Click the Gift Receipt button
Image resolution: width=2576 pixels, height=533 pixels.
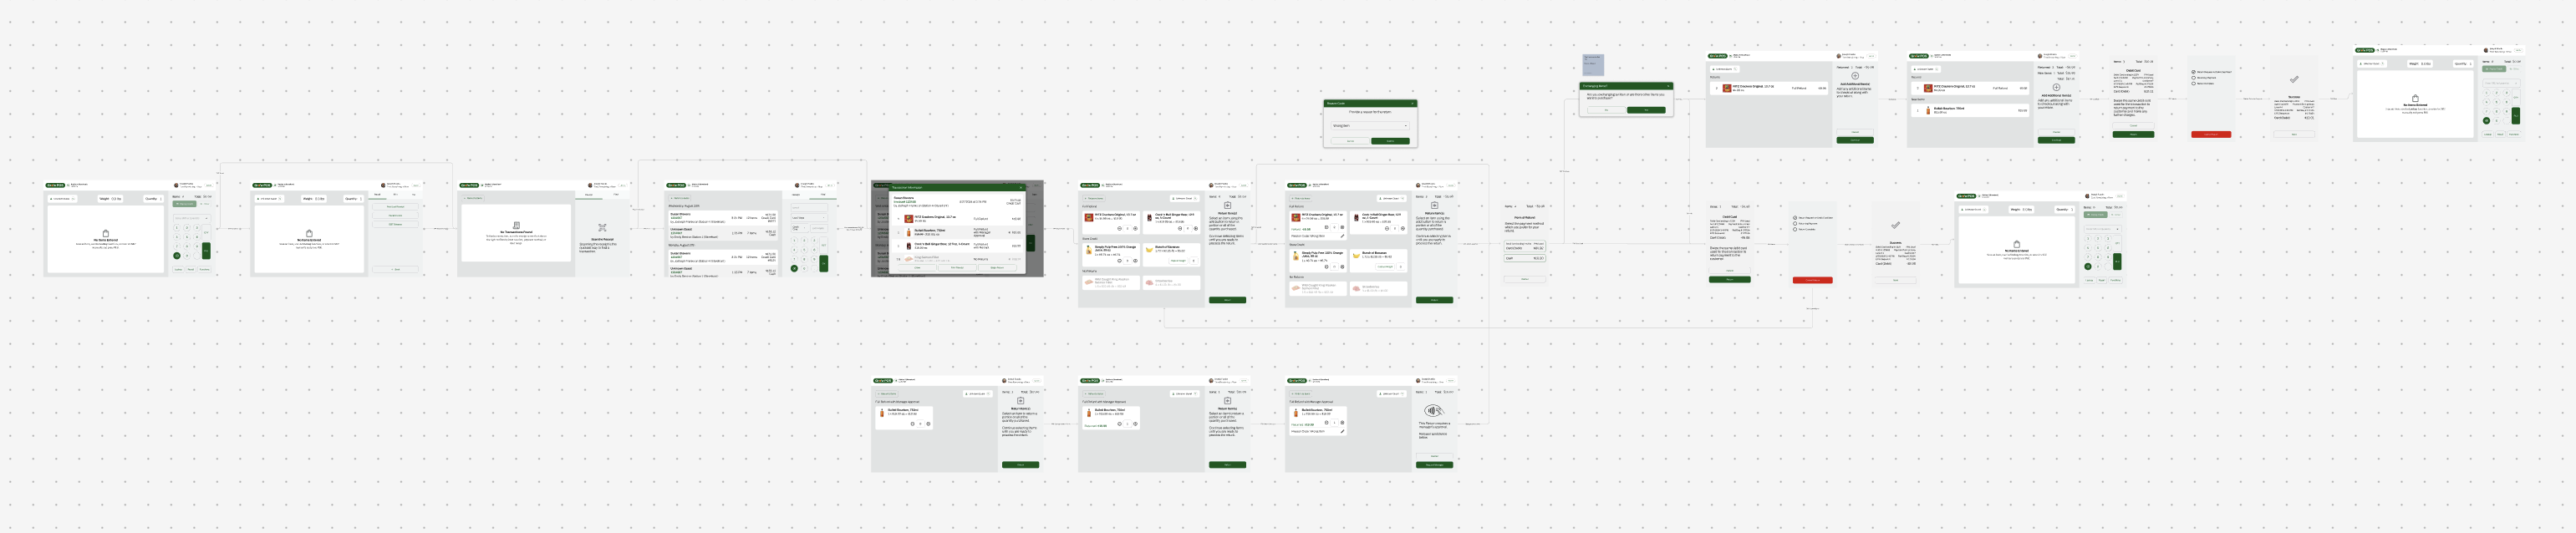(x=396, y=225)
